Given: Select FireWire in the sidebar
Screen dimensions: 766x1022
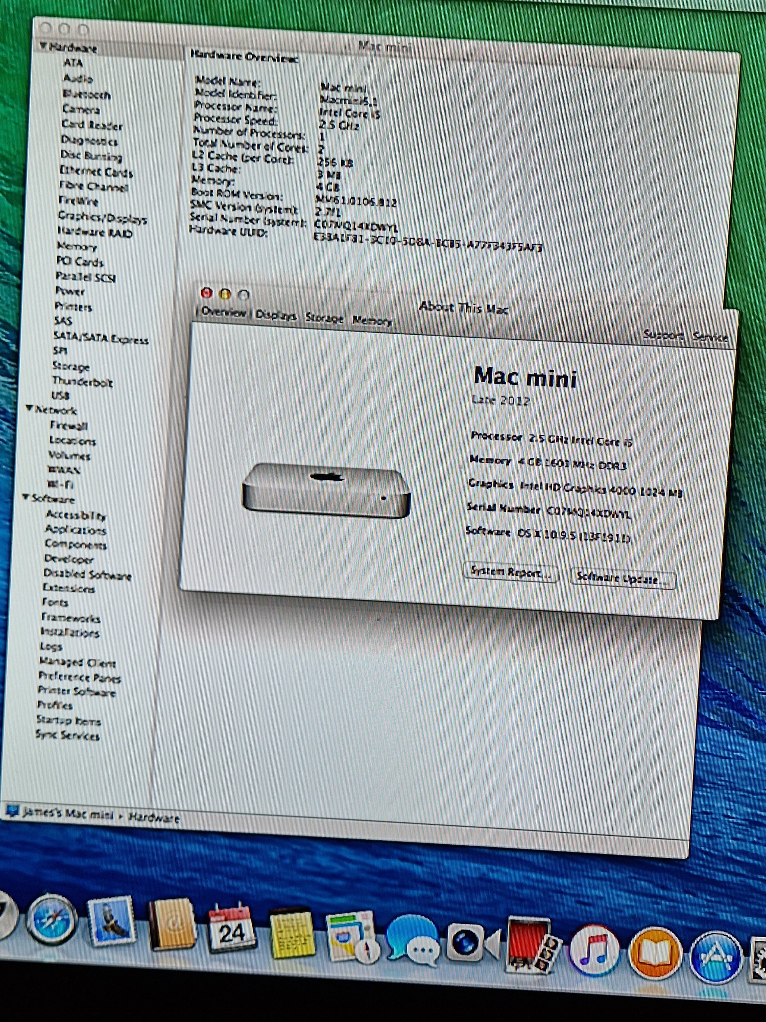Looking at the screenshot, I should [x=78, y=201].
